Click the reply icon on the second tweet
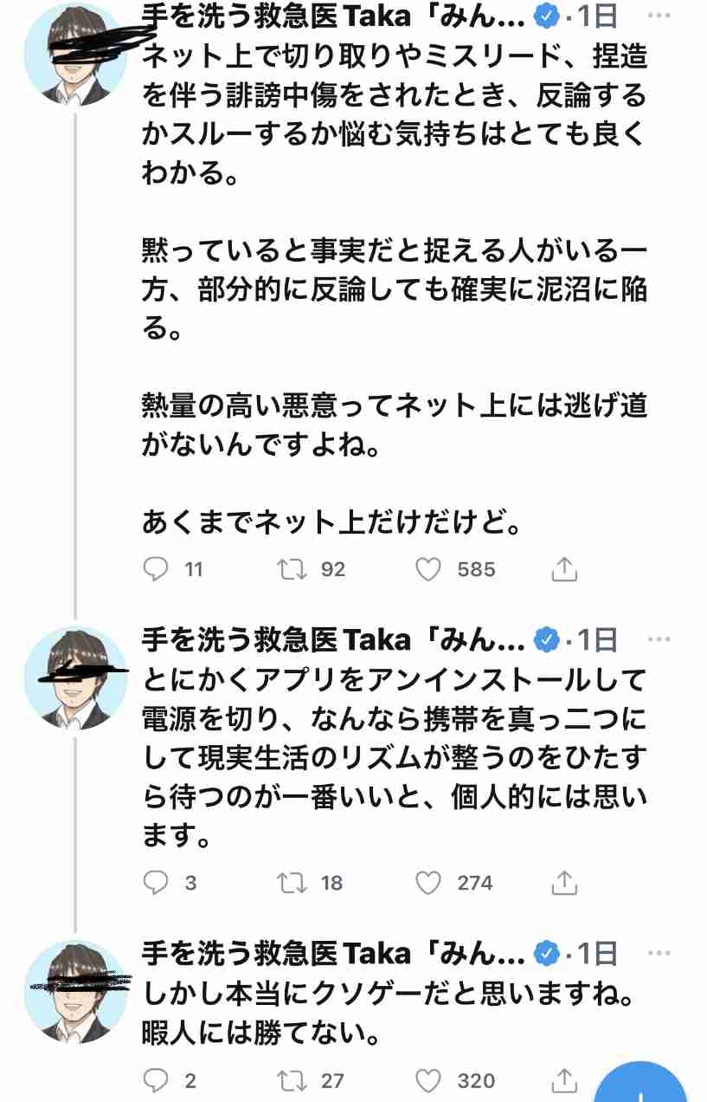Viewport: 707px width, 1102px height. pos(156,883)
